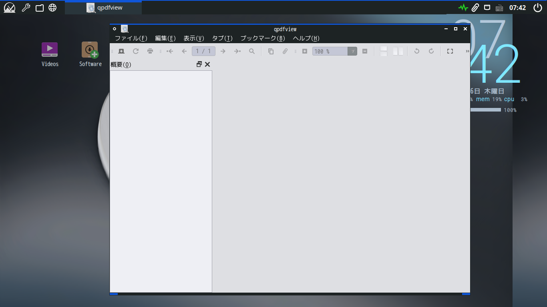Open the ブックマーク(B) menu
Screen dimensions: 547x307
pos(262,38)
